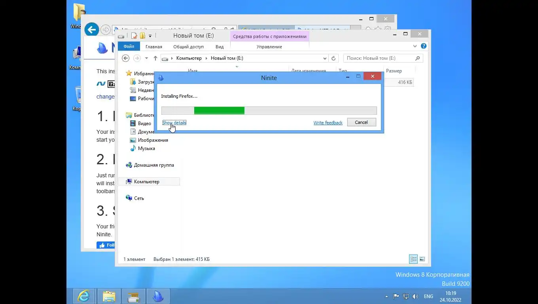Open Недавние места in navigation pane
This screenshot has width=538, height=304.
pyautogui.click(x=142, y=90)
